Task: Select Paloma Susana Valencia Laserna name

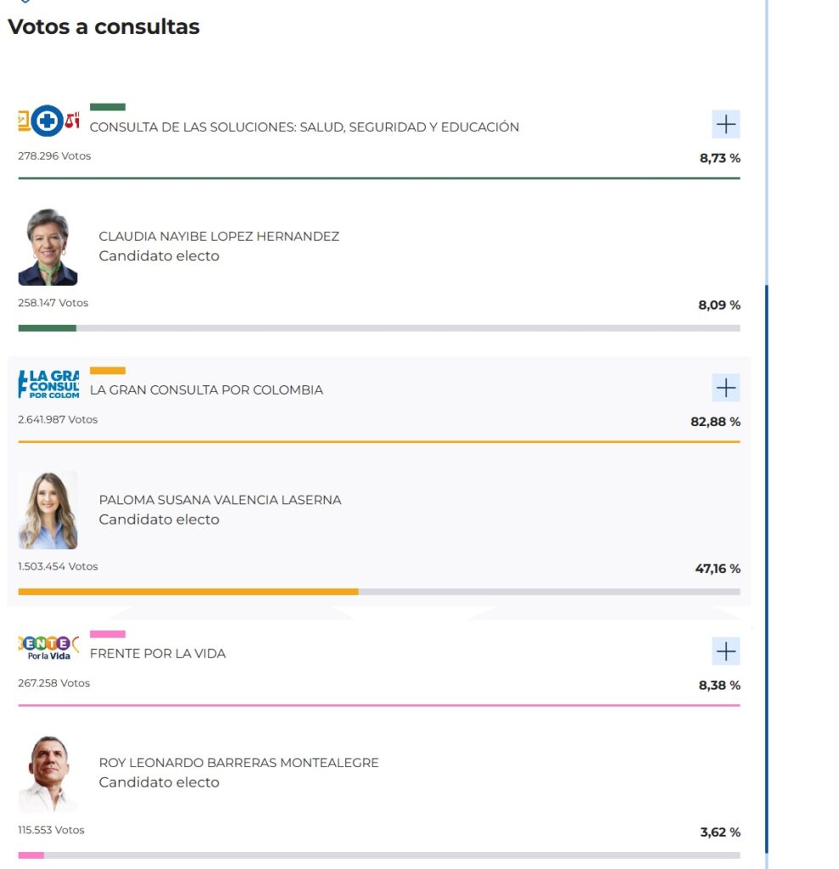Action: (x=220, y=500)
